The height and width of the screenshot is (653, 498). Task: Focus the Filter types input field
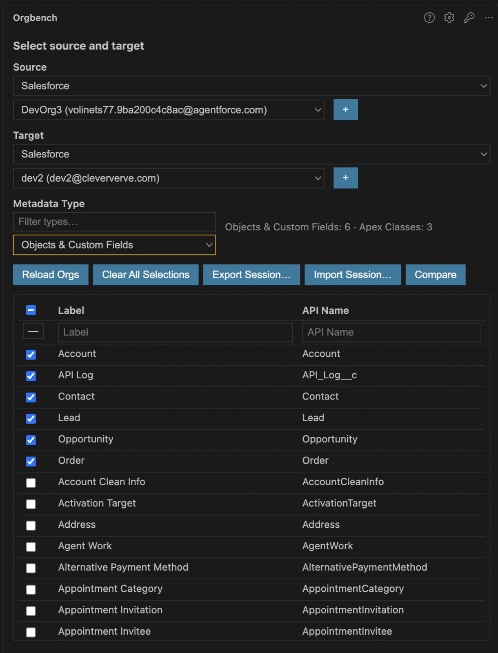pyautogui.click(x=114, y=222)
